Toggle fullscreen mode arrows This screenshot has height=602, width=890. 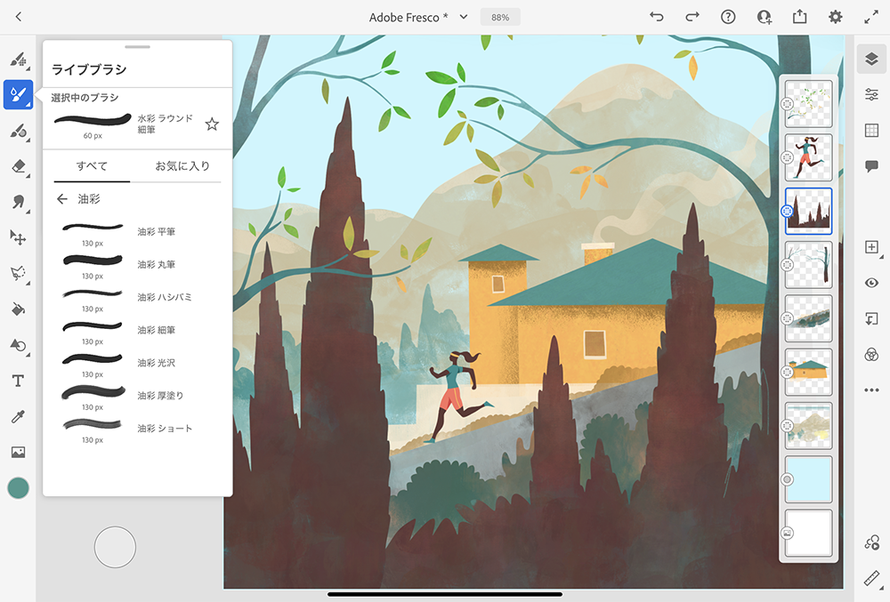click(x=871, y=17)
